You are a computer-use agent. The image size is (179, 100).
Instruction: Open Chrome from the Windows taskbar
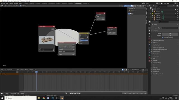click(x=44, y=98)
